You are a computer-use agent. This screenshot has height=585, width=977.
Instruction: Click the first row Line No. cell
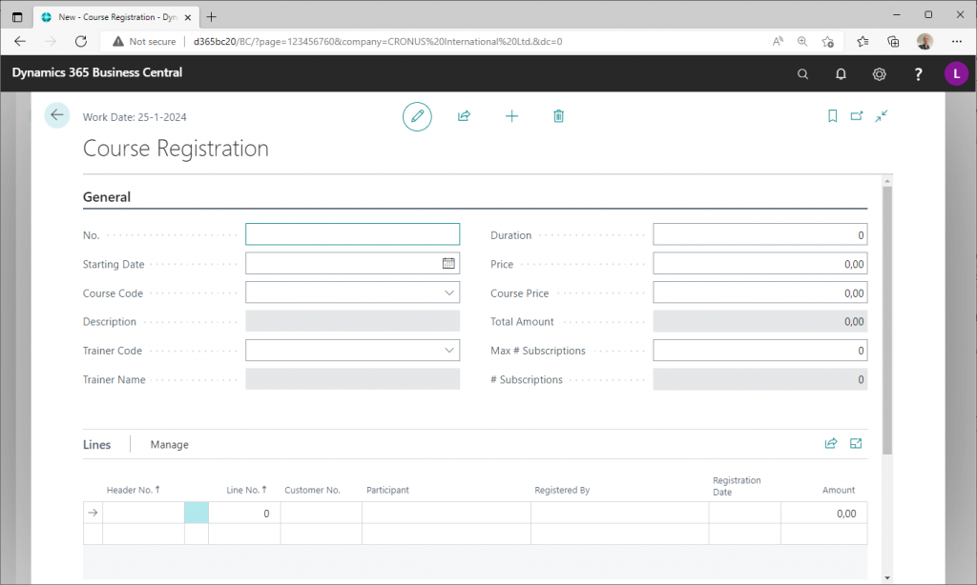244,513
